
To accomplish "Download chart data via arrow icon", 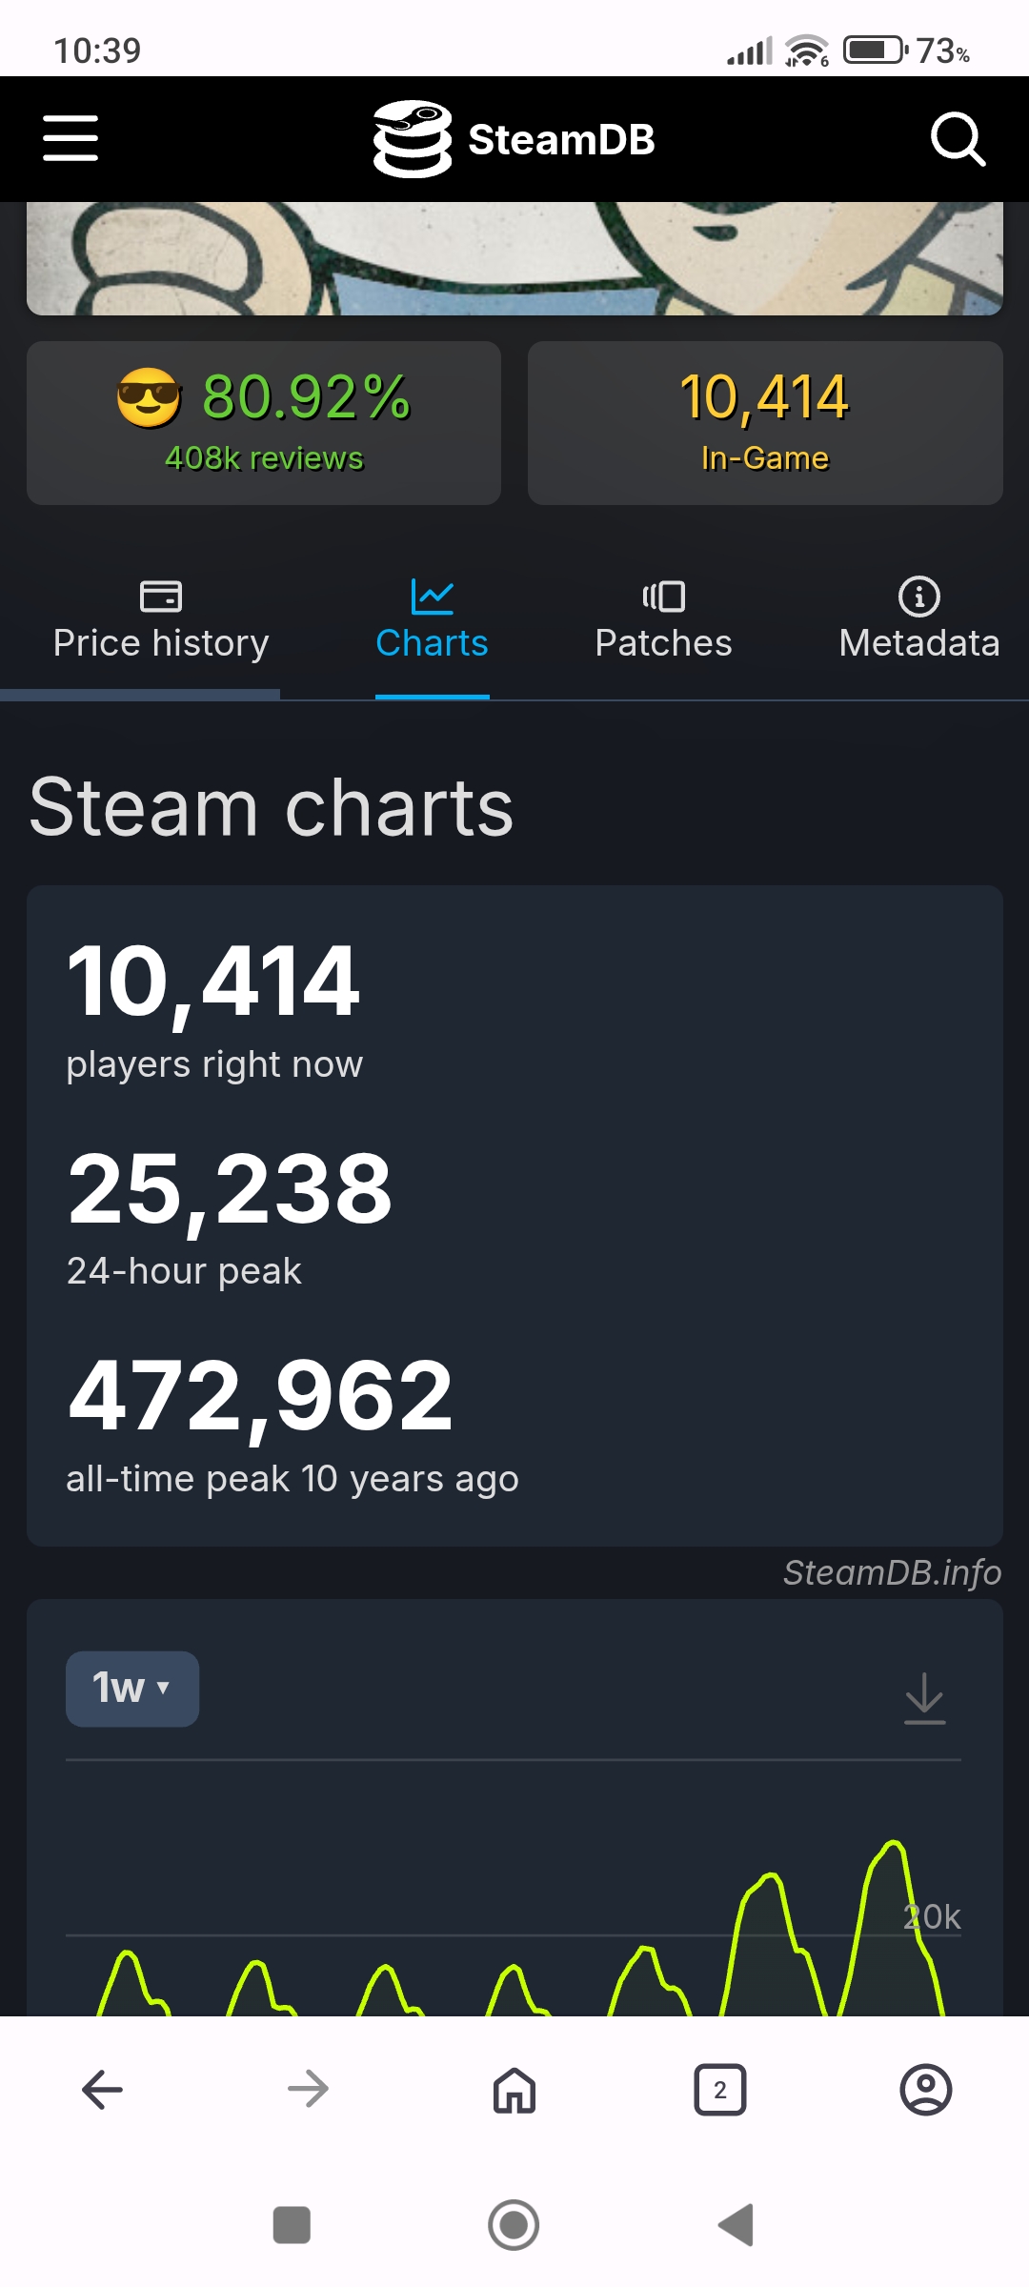I will point(924,1697).
